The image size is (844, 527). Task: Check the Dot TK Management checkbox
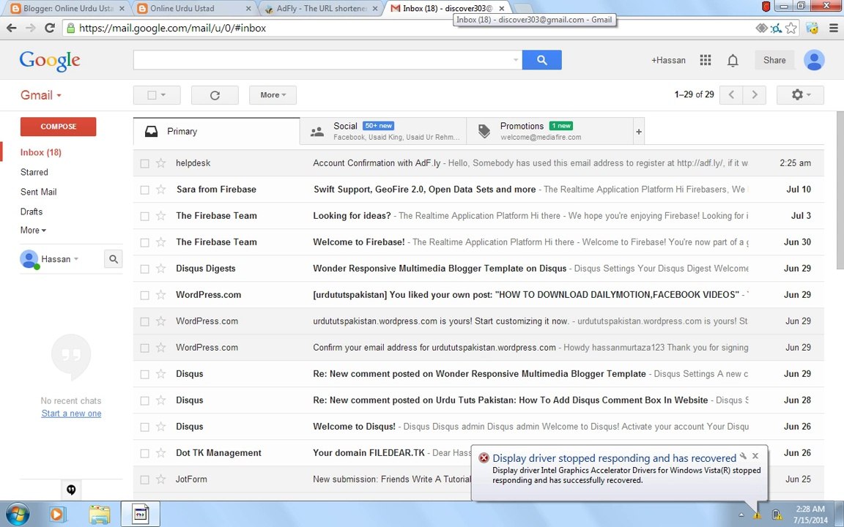pos(144,453)
